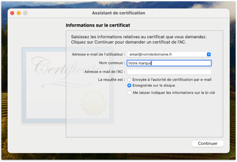This screenshot has width=237, height=162.
Task: Minimize the window with the yellow button
Action: (19, 13)
